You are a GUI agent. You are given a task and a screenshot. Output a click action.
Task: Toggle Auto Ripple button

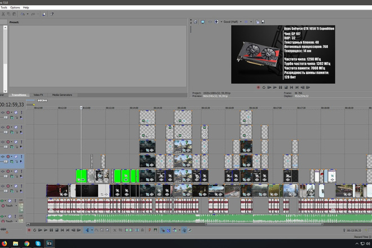[175, 230]
